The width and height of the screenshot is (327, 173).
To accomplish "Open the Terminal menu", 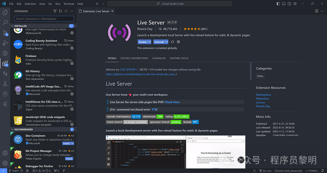I will [x=69, y=4].
